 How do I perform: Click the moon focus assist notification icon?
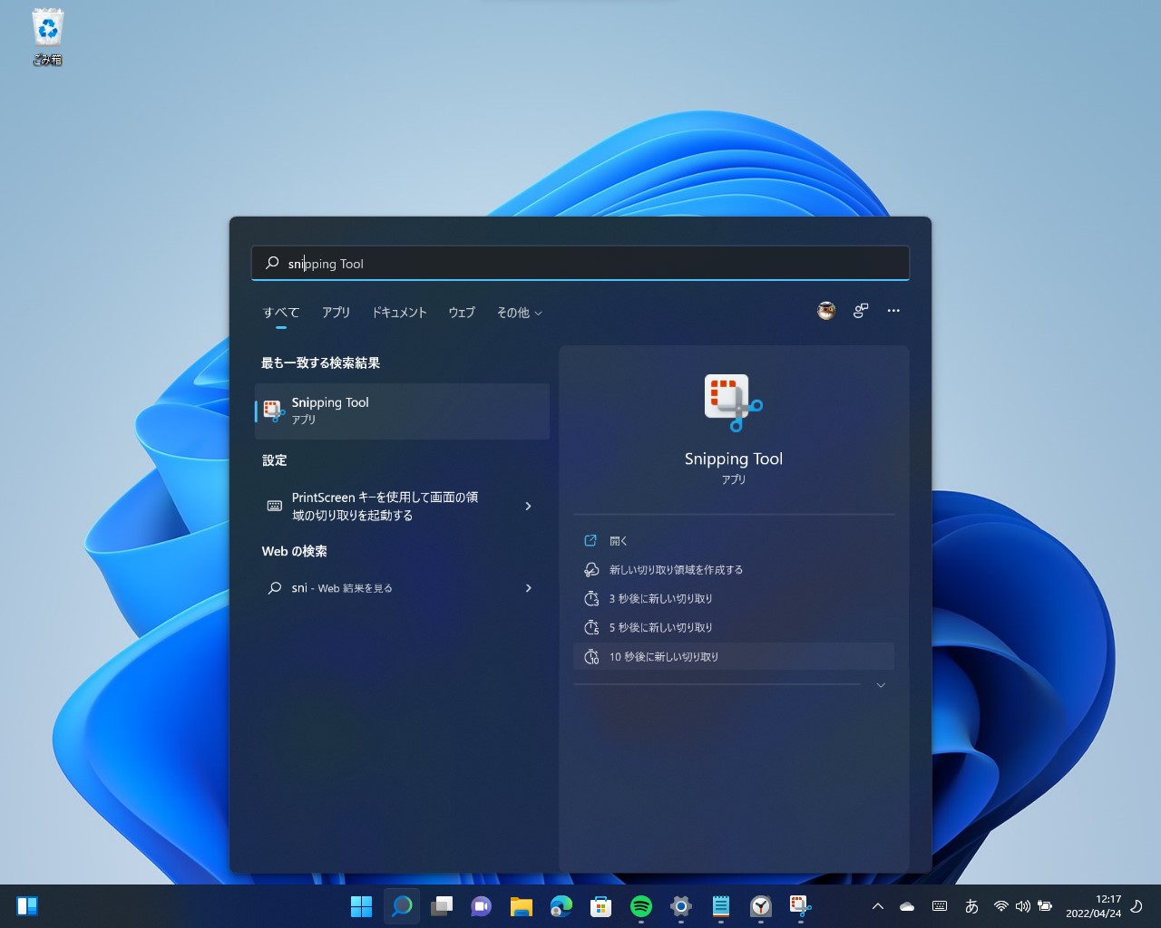1137,906
